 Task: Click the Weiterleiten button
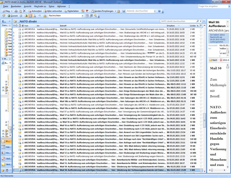(71, 11)
